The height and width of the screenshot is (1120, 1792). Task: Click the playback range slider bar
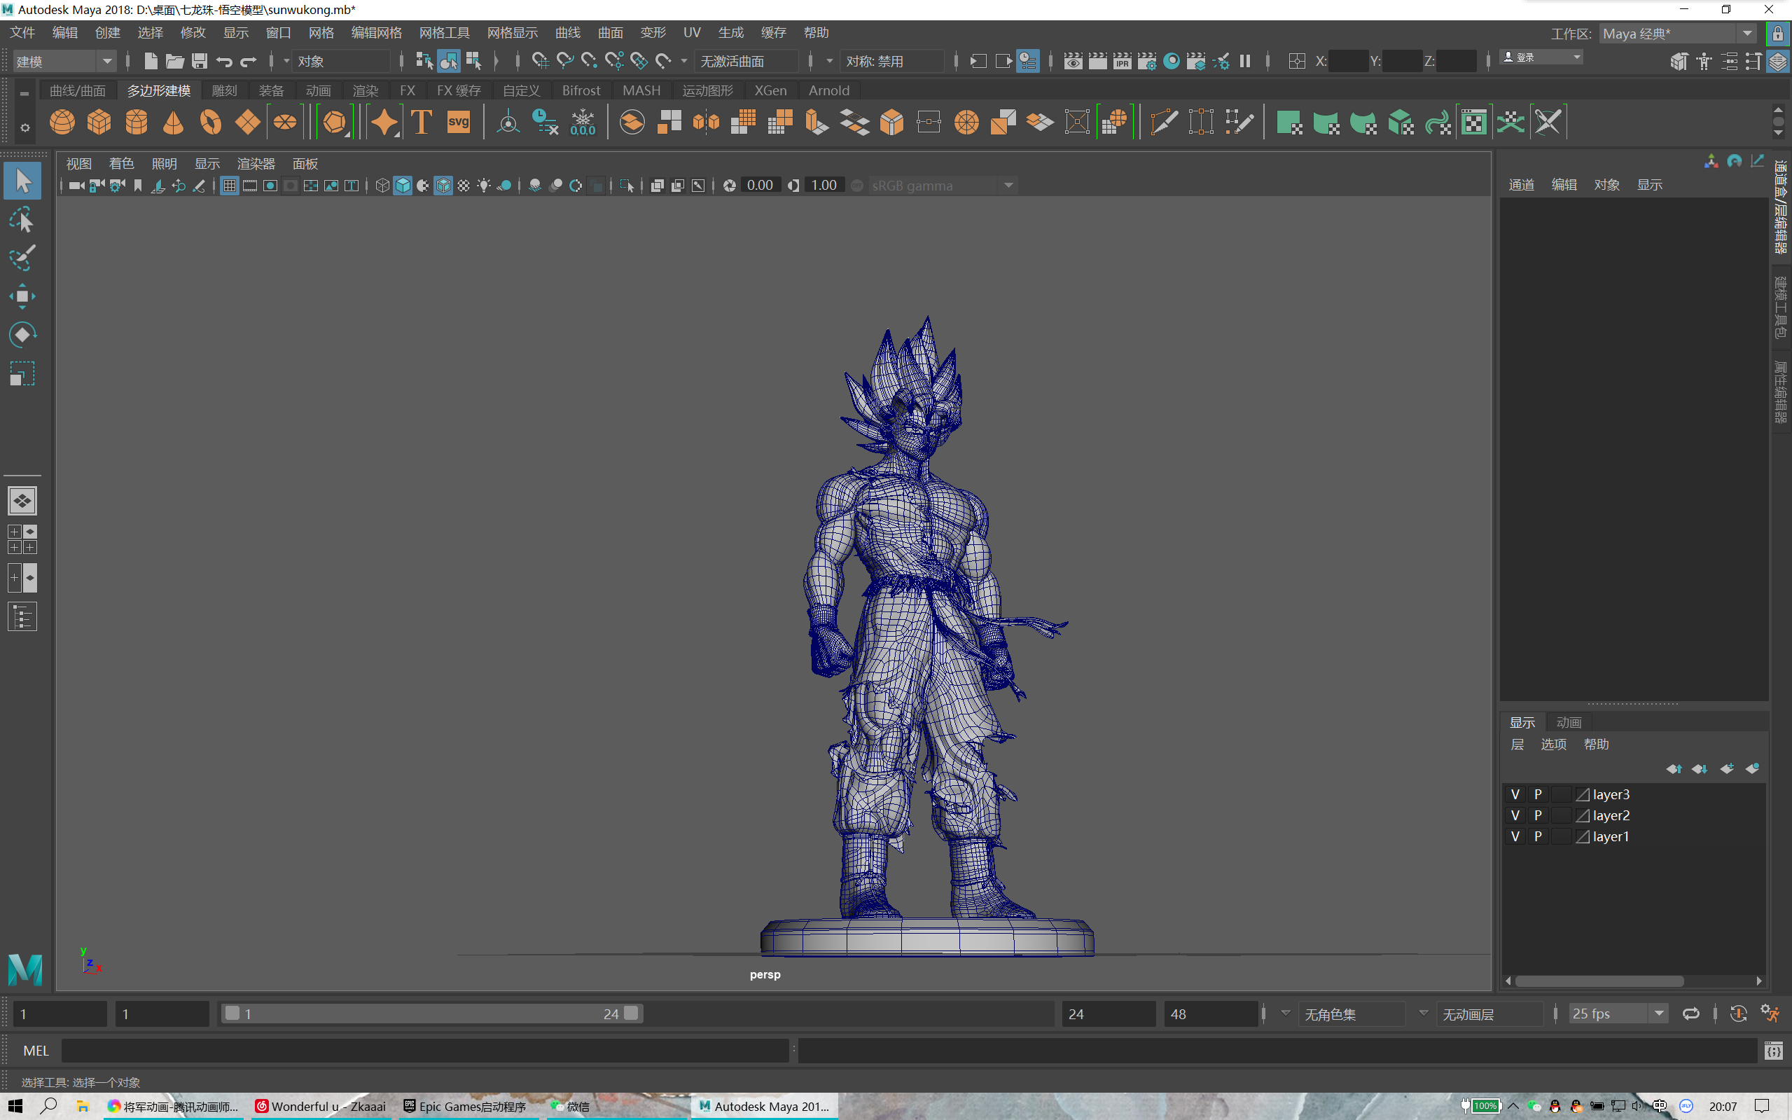coord(431,1014)
